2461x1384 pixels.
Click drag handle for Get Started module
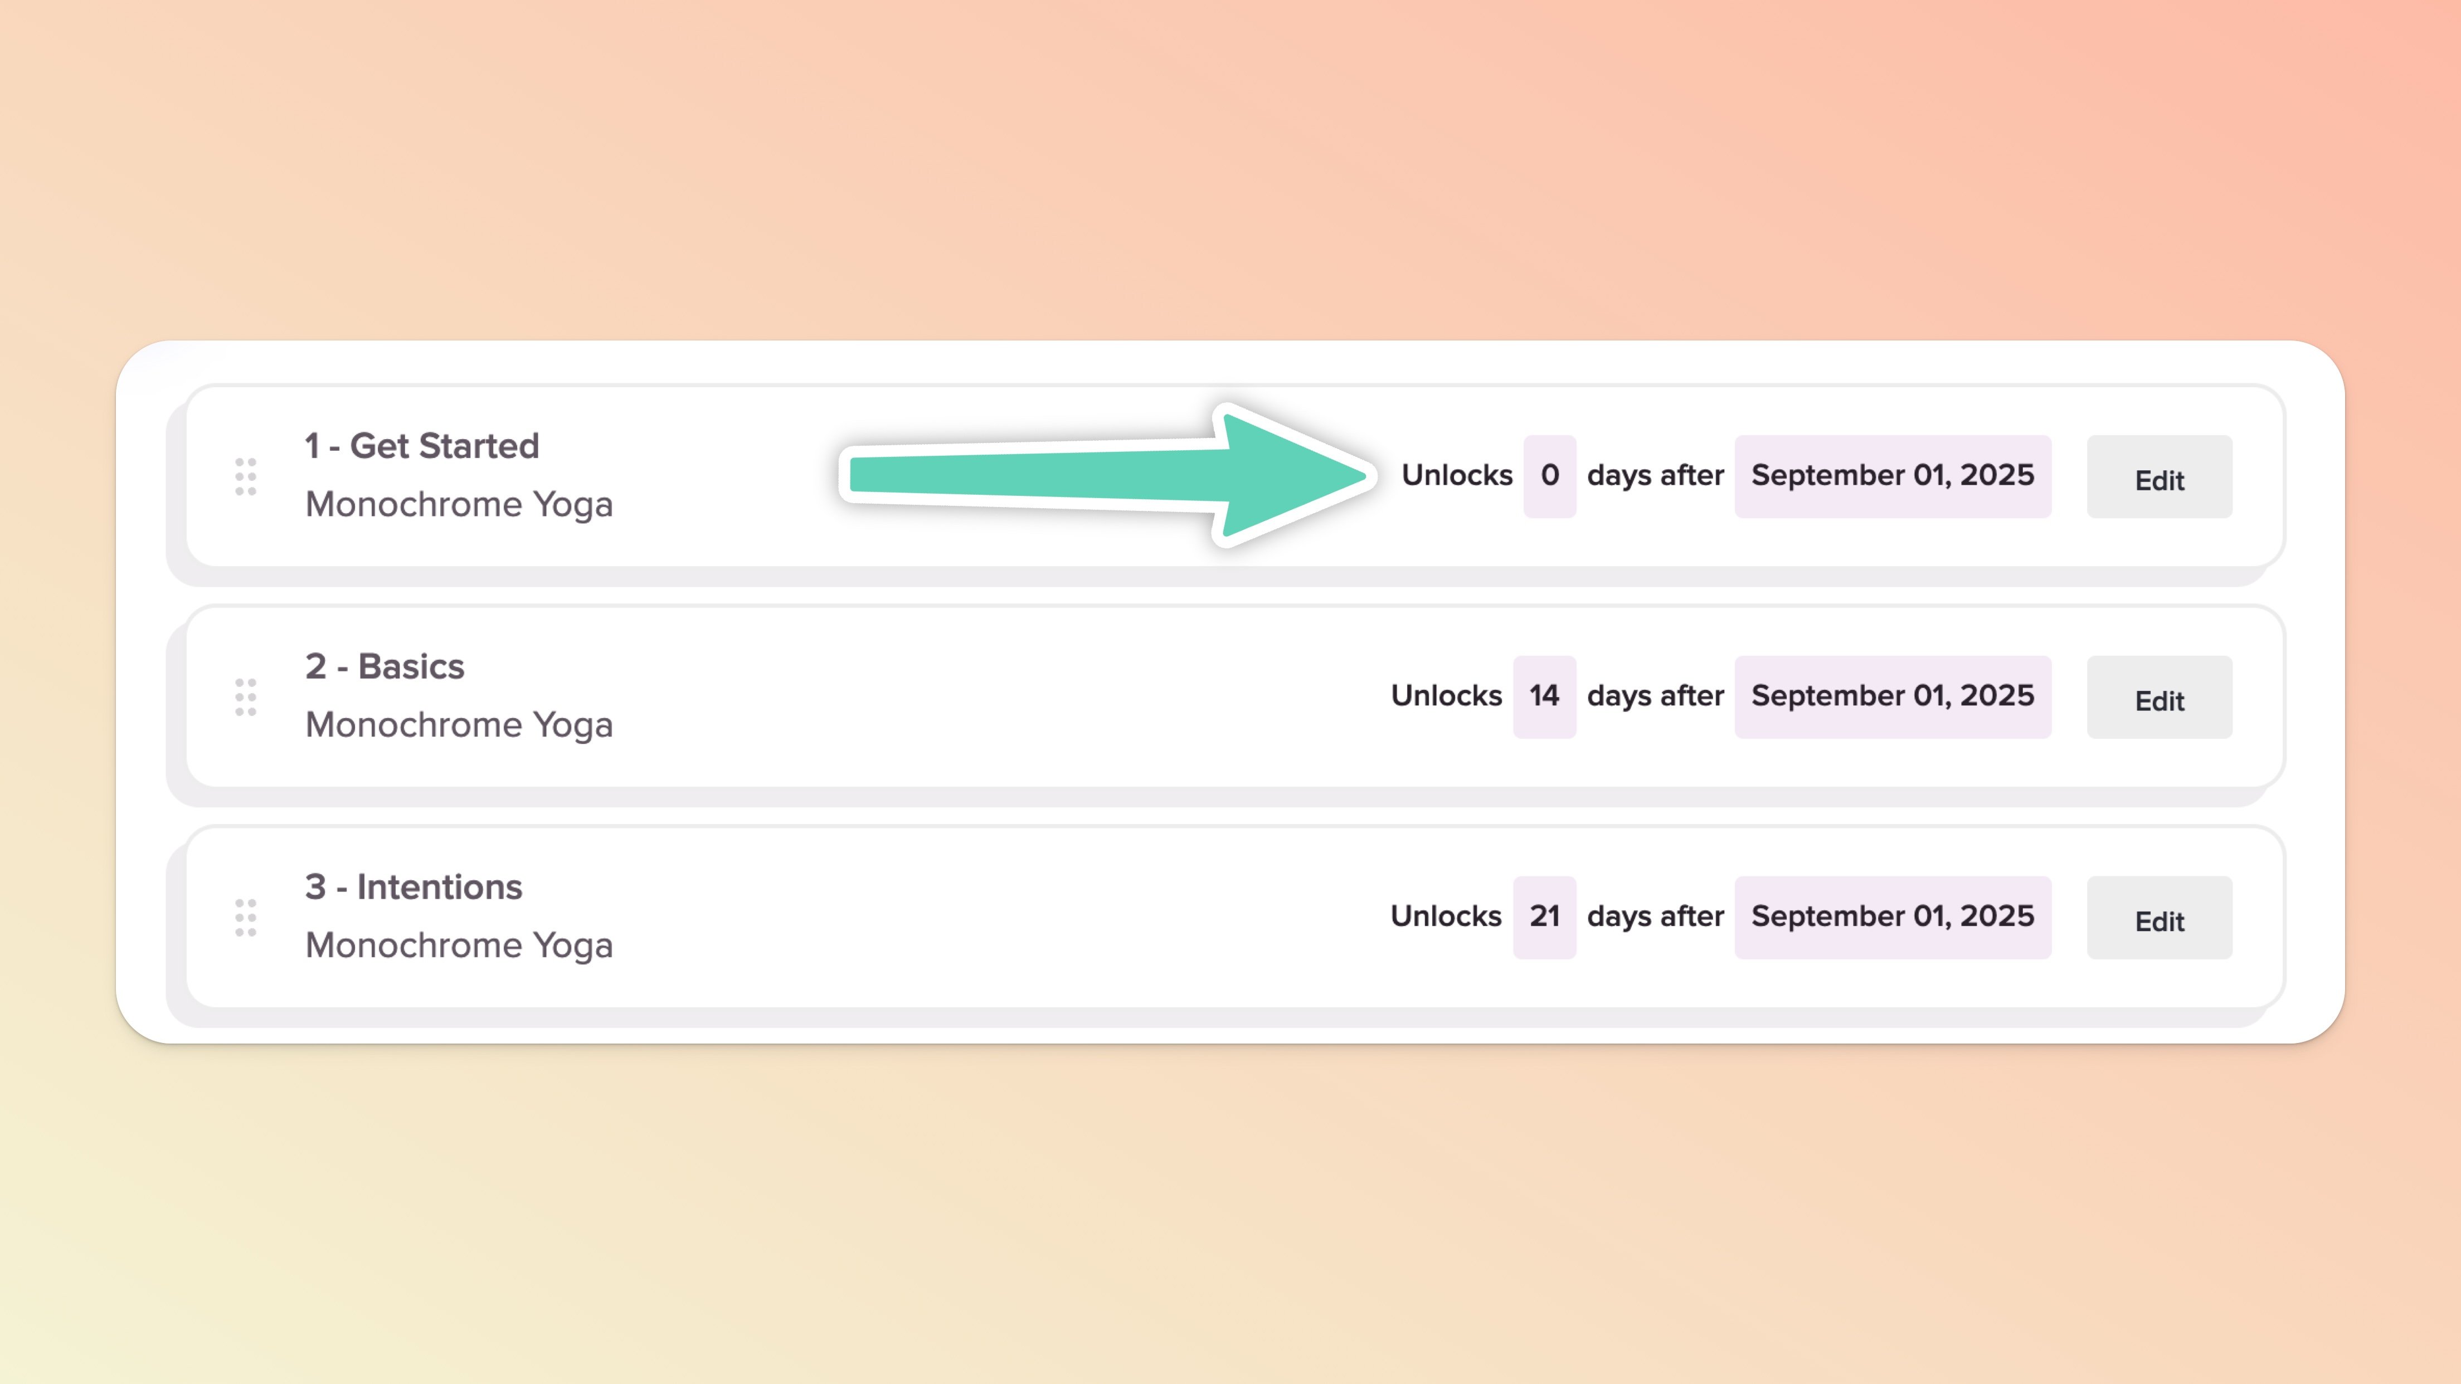point(246,476)
